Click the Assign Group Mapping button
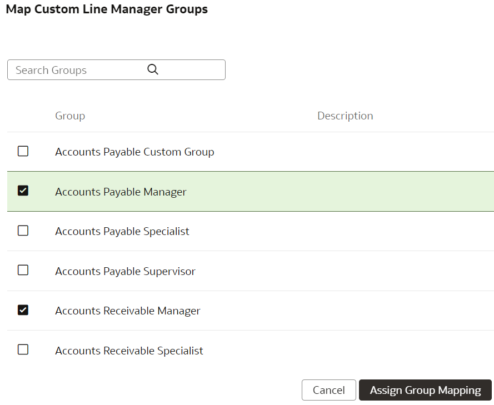Image resolution: width=494 pixels, height=405 pixels. 425,389
